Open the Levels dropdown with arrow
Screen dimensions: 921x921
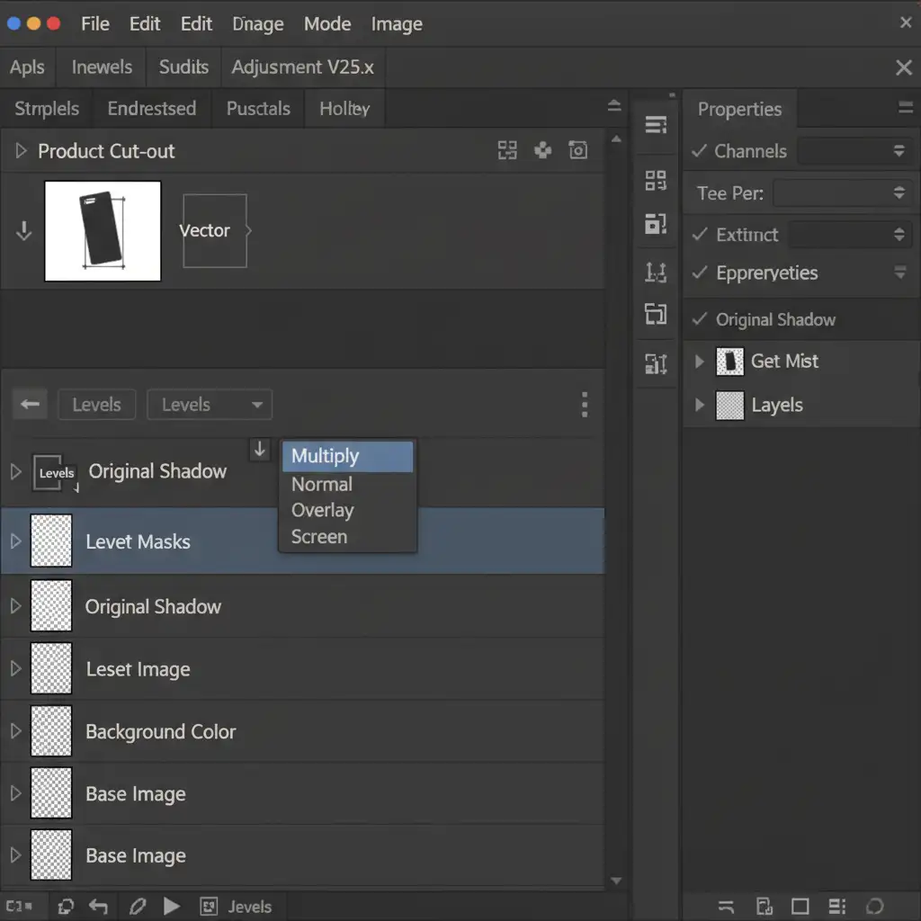(210, 405)
